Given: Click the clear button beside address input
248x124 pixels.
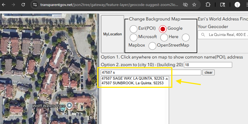Looking at the screenshot, I should [x=208, y=73].
